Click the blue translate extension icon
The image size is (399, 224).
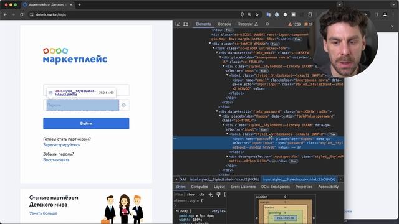(x=269, y=15)
